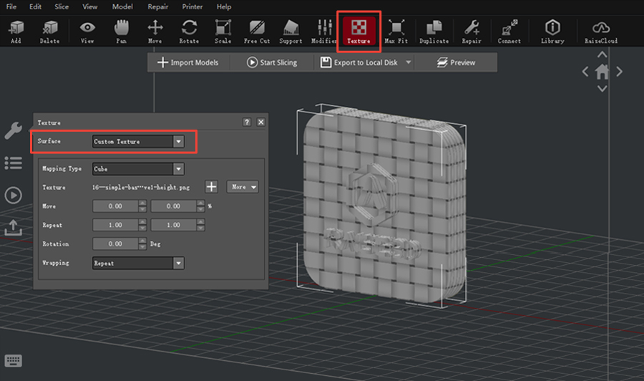The height and width of the screenshot is (381, 644).
Task: Open the Model menu
Action: click(122, 6)
